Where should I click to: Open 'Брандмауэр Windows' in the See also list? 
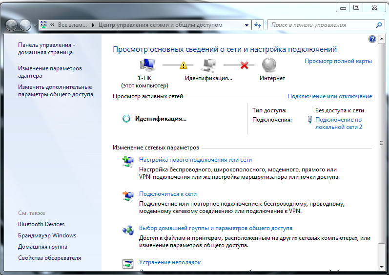pos(47,235)
